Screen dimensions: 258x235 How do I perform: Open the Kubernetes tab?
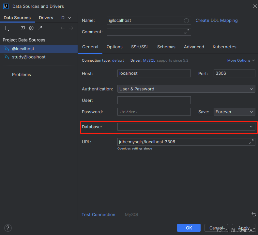coord(224,47)
